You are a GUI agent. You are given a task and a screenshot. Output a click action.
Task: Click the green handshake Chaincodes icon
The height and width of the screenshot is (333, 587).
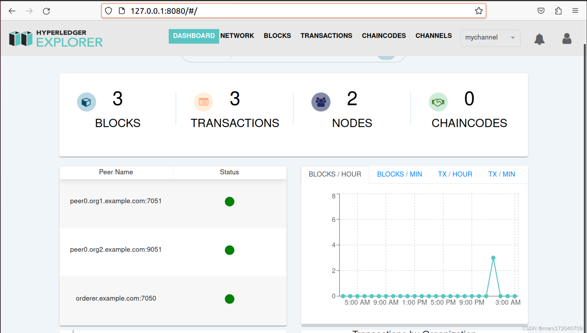click(438, 102)
